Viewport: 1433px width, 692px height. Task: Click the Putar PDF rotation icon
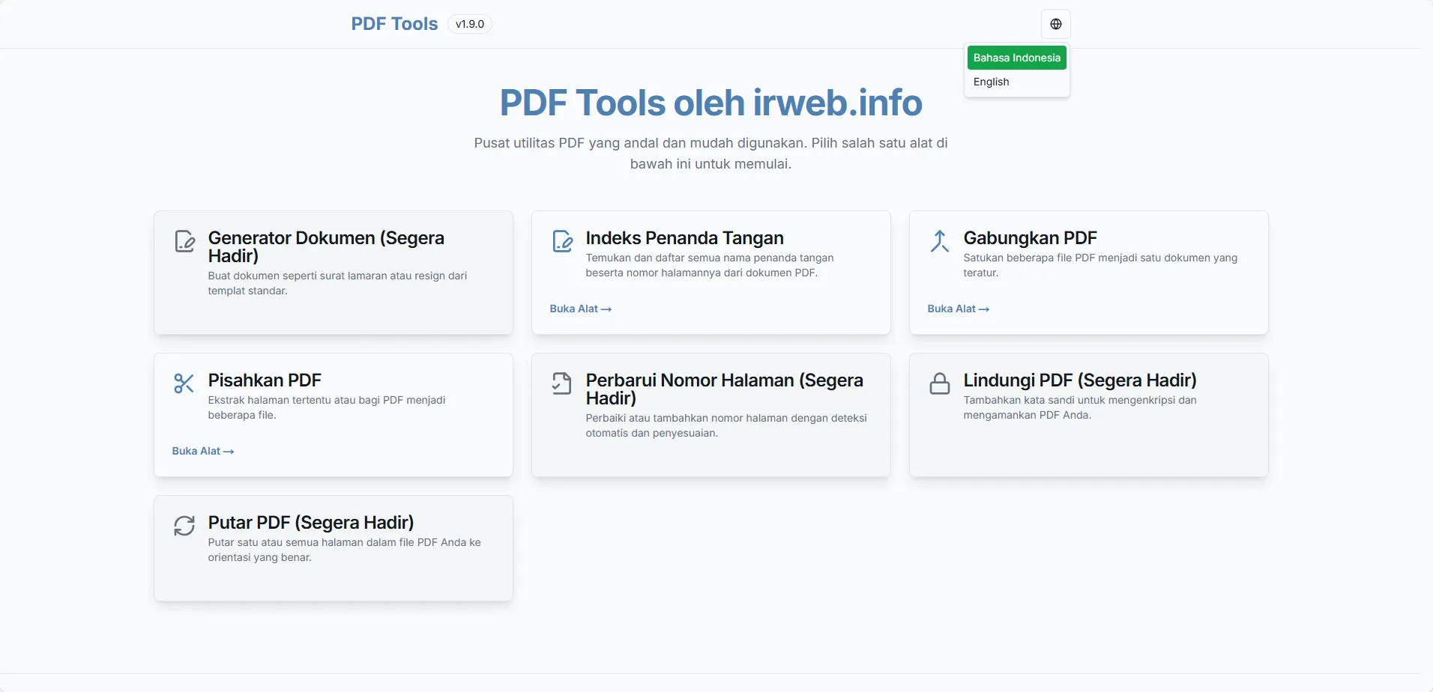coord(184,525)
